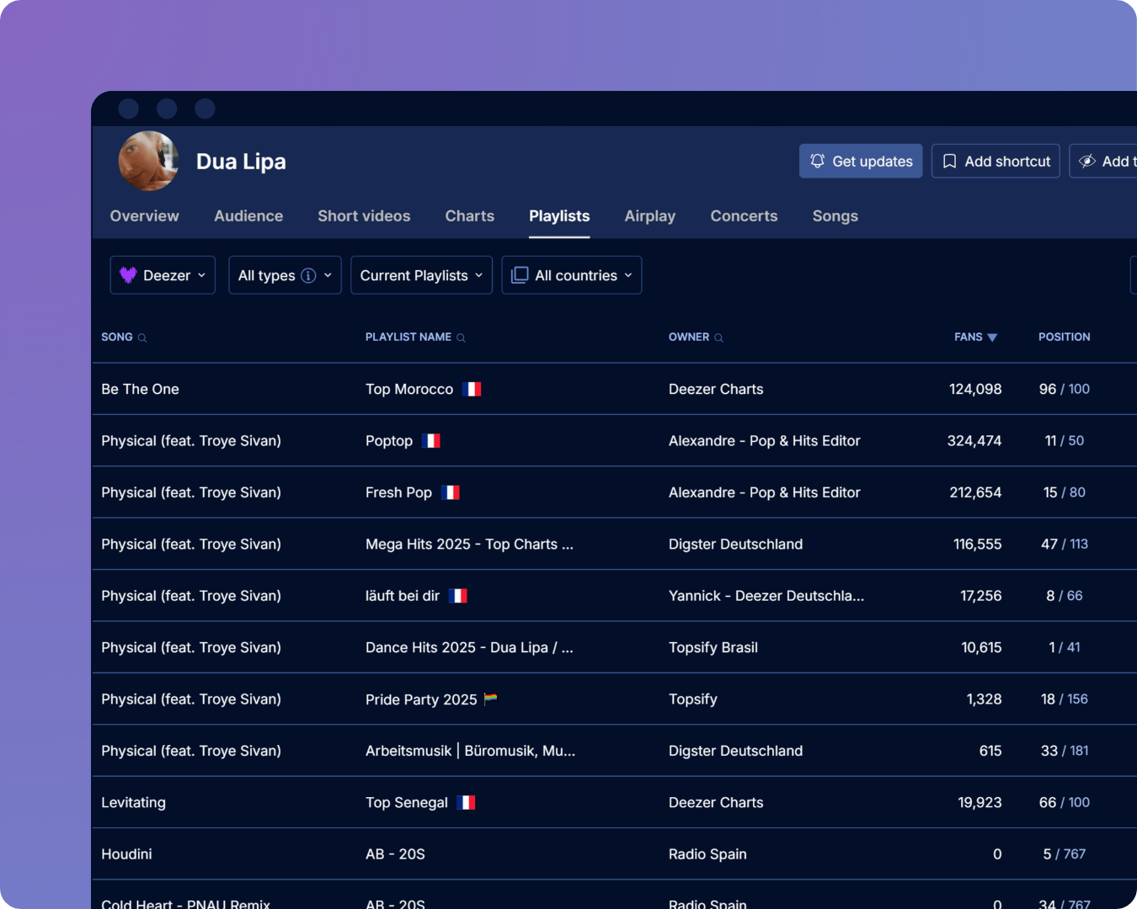The width and height of the screenshot is (1137, 909).
Task: Click the stacked-squares icon beside All countries
Action: [519, 274]
